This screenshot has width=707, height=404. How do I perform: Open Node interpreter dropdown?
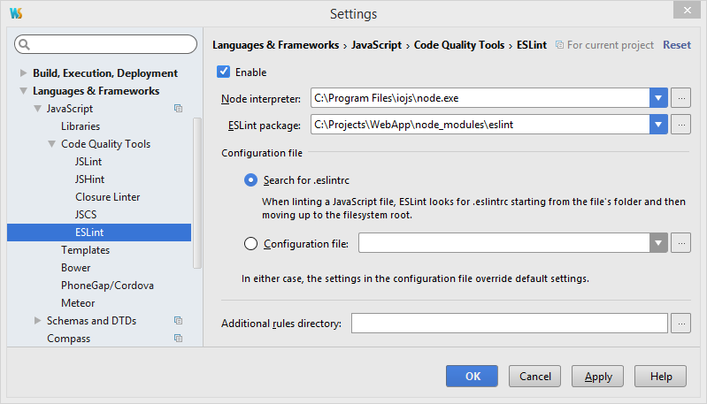click(x=658, y=98)
